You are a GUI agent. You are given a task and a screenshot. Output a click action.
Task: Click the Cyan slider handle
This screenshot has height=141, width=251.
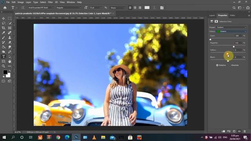click(211, 39)
